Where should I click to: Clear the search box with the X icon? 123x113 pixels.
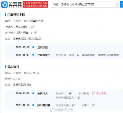(x=117, y=4)
